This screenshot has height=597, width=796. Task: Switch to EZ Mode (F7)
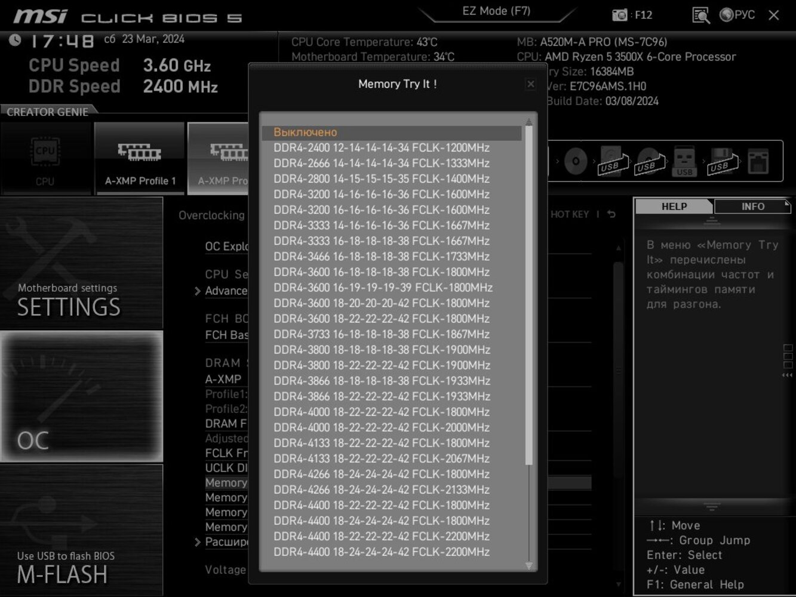(x=496, y=11)
